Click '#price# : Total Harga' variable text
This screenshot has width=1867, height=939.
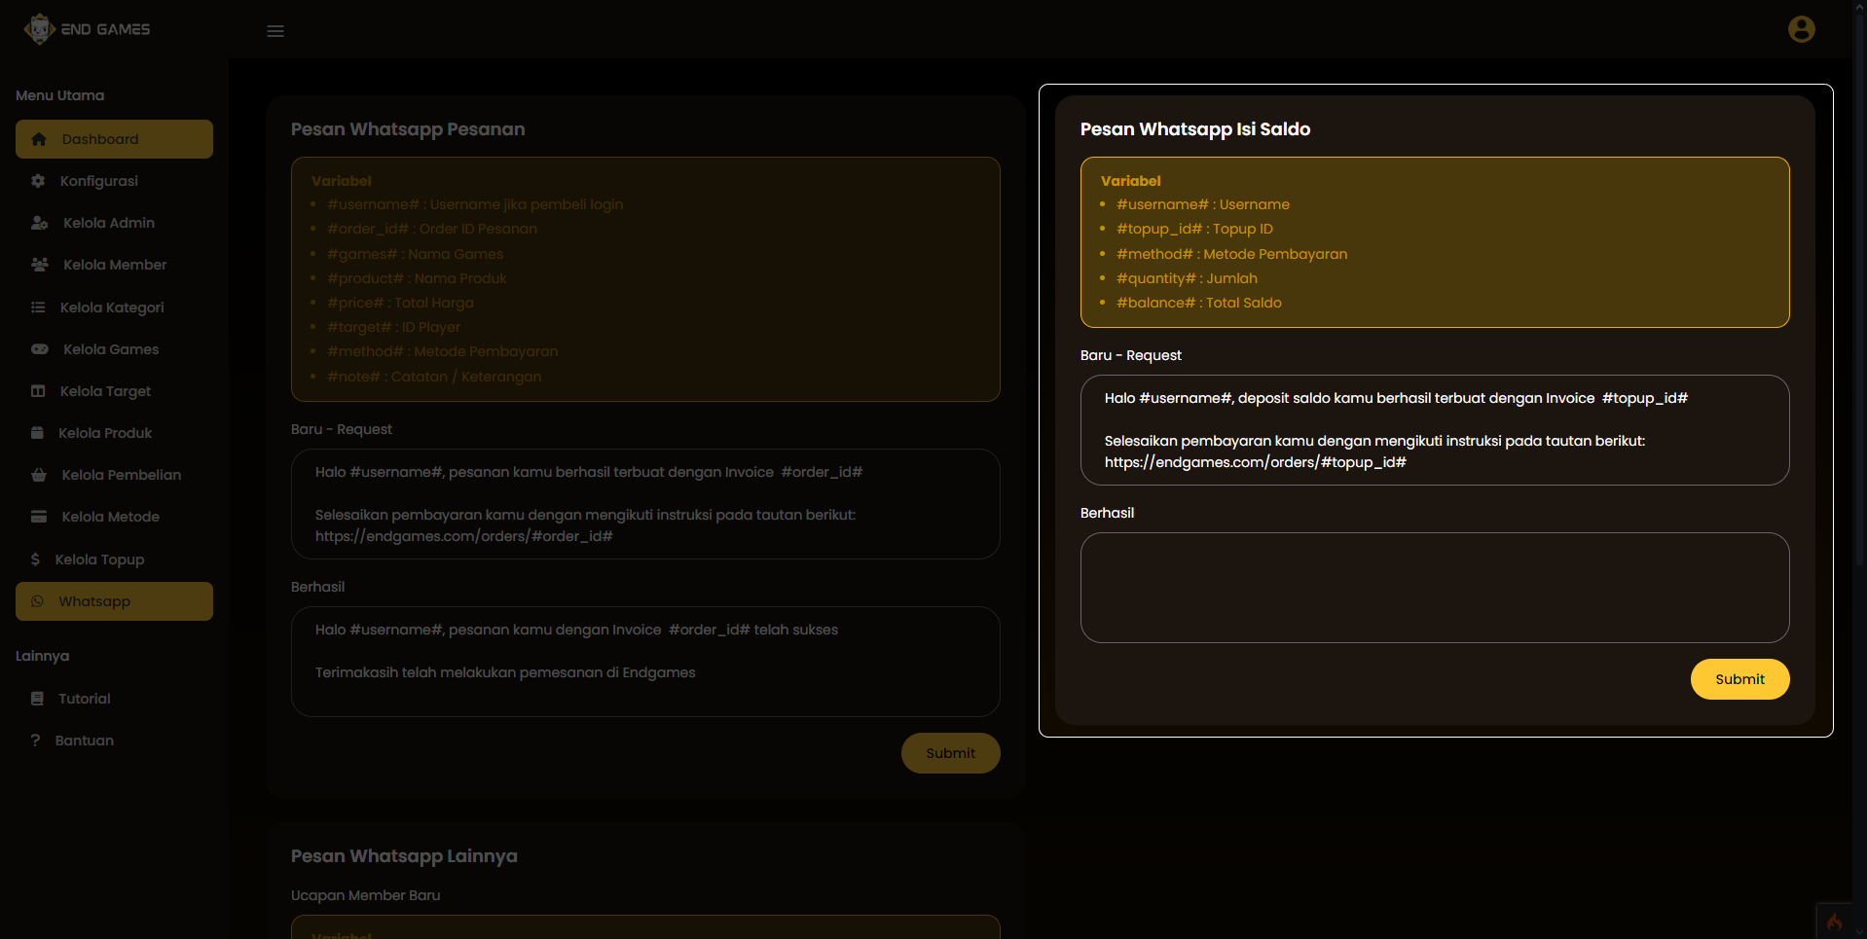coord(400,303)
